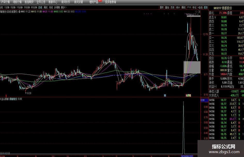The height and width of the screenshot is (157, 244).
Task: Click stock title 603277 银都股份
Action: coord(223,8)
